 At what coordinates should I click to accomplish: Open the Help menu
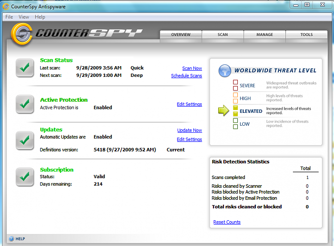tap(40, 17)
